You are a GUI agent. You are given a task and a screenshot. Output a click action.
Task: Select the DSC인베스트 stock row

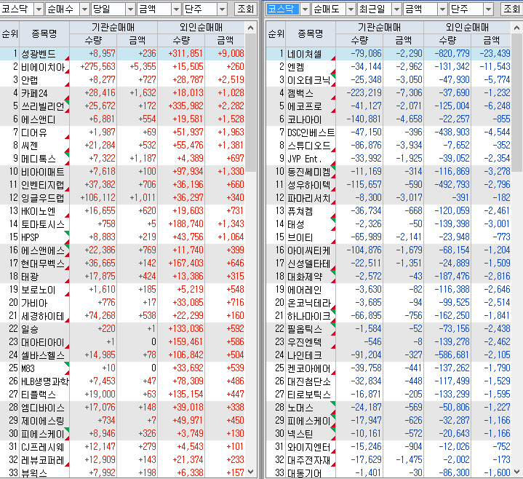(388, 132)
